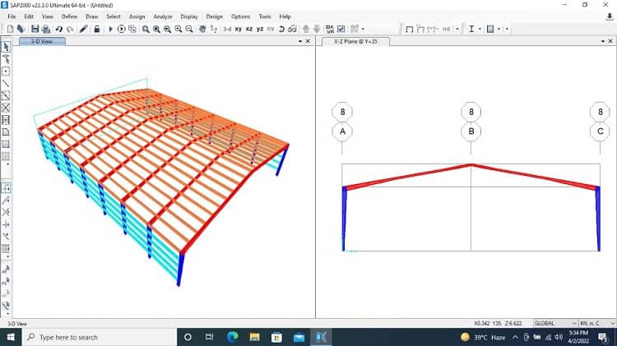This screenshot has width=617, height=346.
Task: Toggle the lock/unlock model padlock icon
Action: (97, 29)
